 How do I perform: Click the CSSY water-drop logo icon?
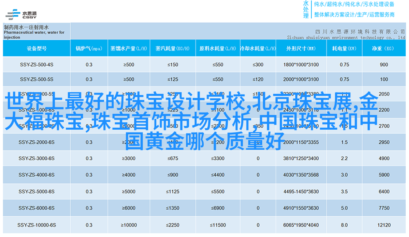13,14
